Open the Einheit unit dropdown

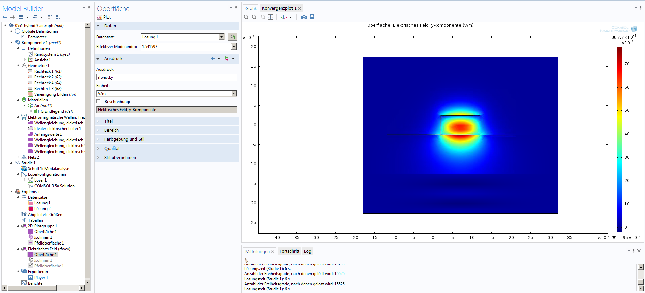click(x=234, y=94)
